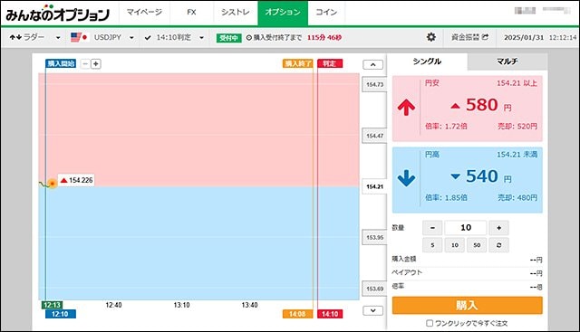Click the 13:10 axis label
This screenshot has height=332, width=580.
pyautogui.click(x=181, y=305)
